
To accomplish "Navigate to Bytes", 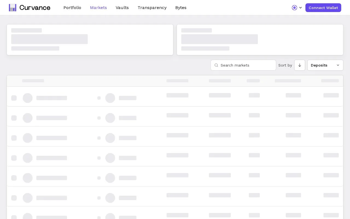I will coord(181,8).
